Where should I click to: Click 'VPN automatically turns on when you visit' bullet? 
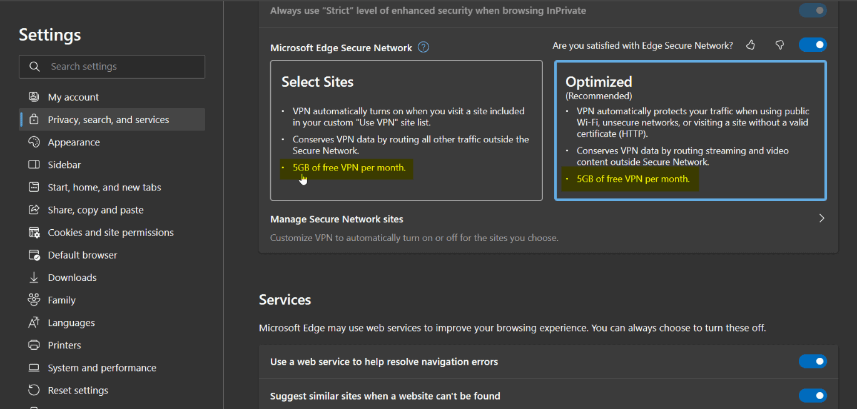tap(408, 117)
